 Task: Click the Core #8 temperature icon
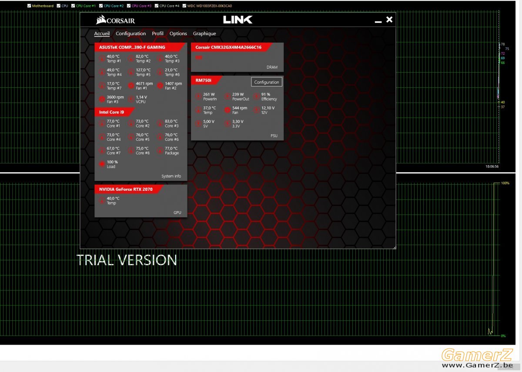pyautogui.click(x=131, y=150)
